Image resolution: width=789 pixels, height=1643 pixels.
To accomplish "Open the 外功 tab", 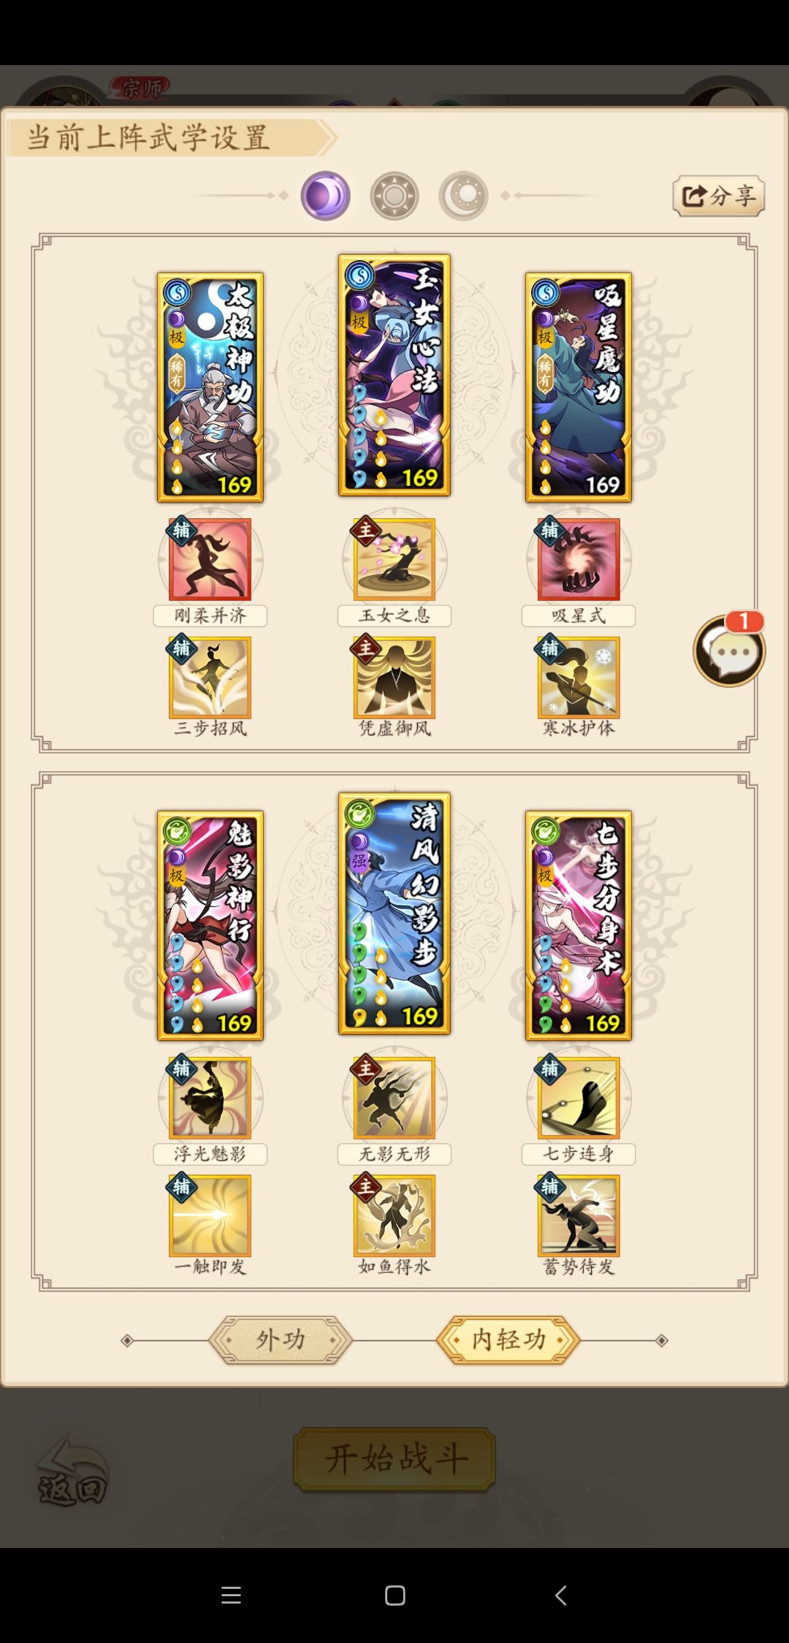I will click(x=281, y=1340).
